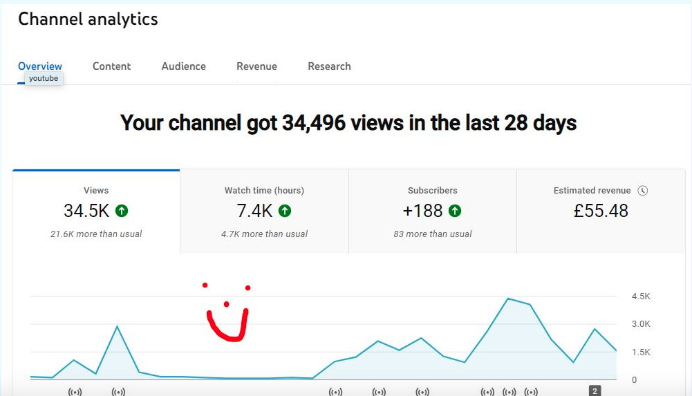This screenshot has height=396, width=692.
Task: Click green up arrow beside 34.5K views
Action: click(122, 211)
